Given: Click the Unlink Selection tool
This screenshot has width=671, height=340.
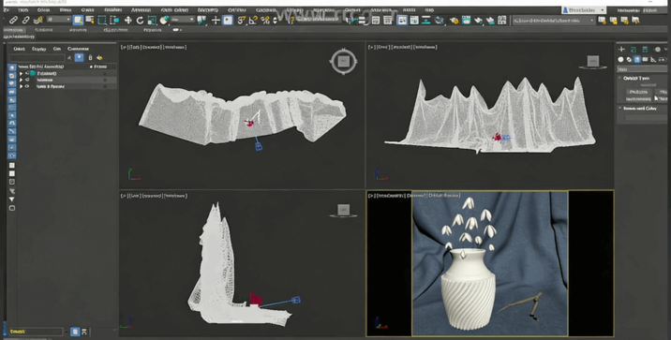Looking at the screenshot, I should coord(25,20).
